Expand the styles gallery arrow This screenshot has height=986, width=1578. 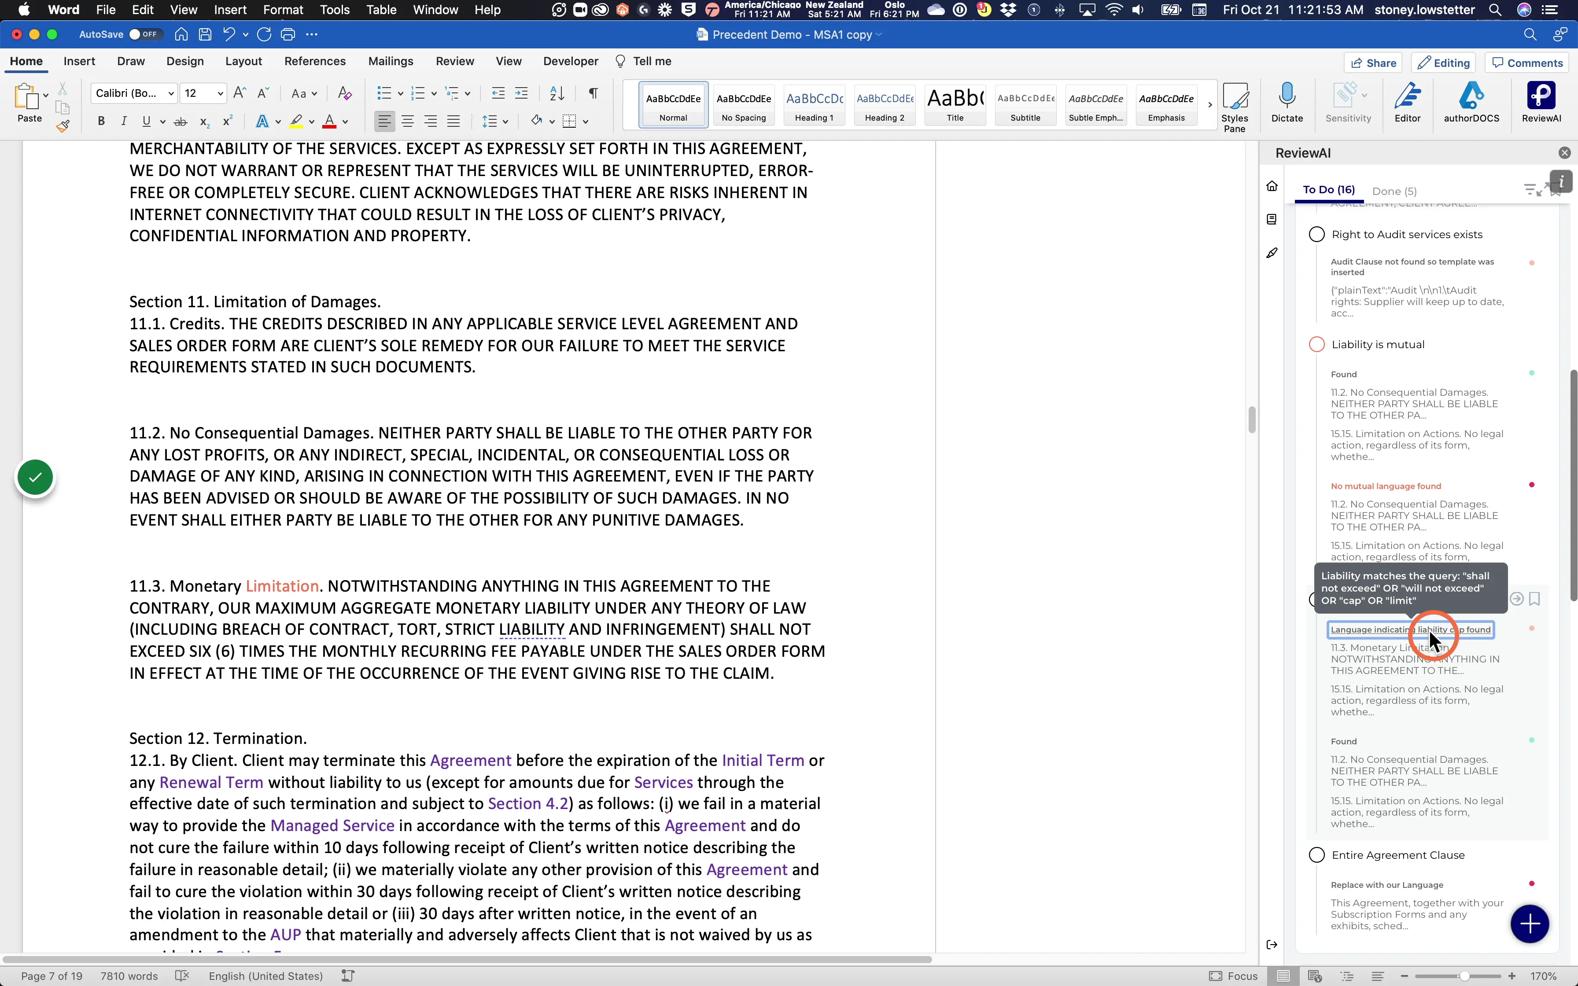1209,104
